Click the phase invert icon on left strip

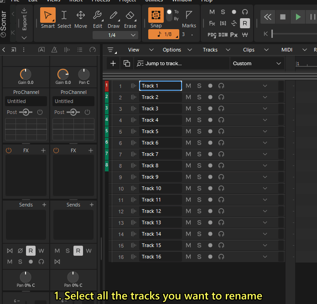(20, 251)
